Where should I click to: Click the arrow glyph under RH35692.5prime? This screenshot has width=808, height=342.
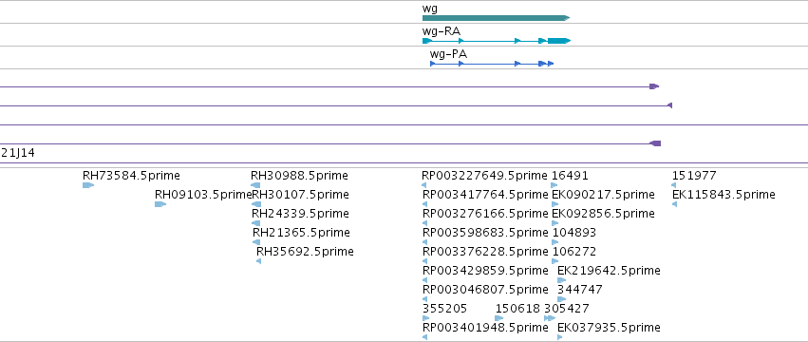click(x=258, y=261)
